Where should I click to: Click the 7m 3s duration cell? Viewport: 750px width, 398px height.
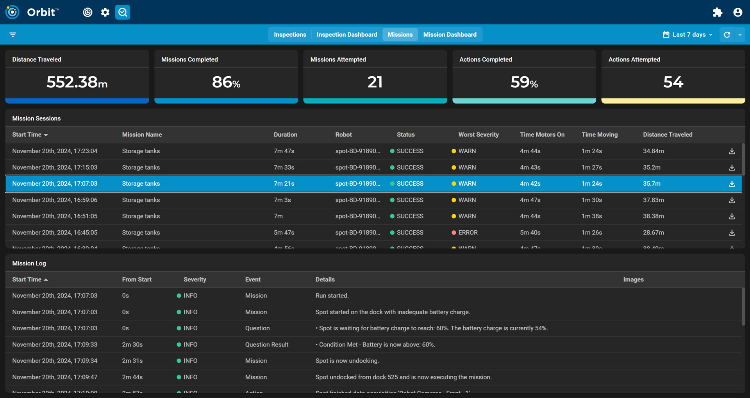coord(282,200)
